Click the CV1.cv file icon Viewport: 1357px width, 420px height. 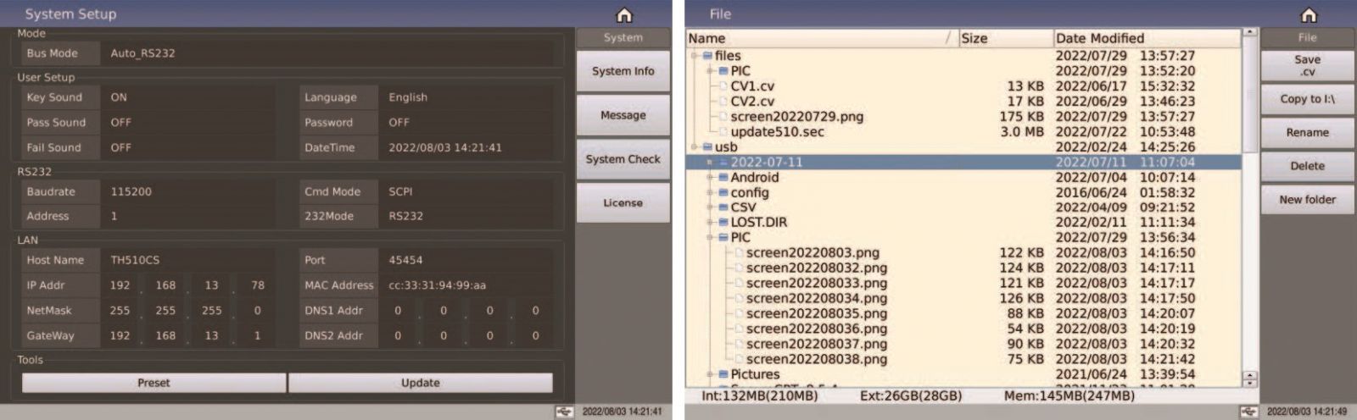tap(723, 86)
